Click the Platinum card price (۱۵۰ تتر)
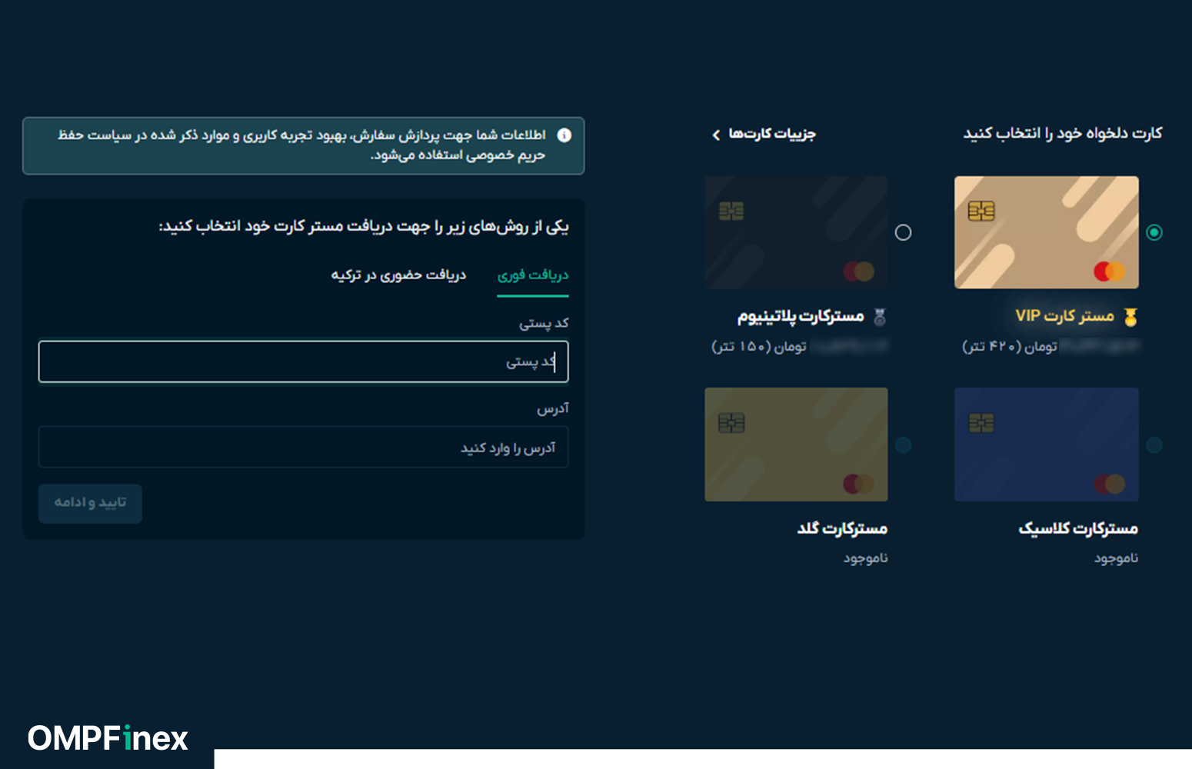The height and width of the screenshot is (769, 1192). 759,347
